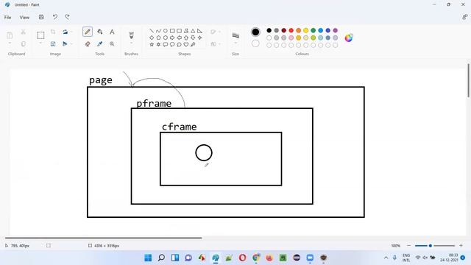Show hidden system tray icons chevron

click(386, 258)
